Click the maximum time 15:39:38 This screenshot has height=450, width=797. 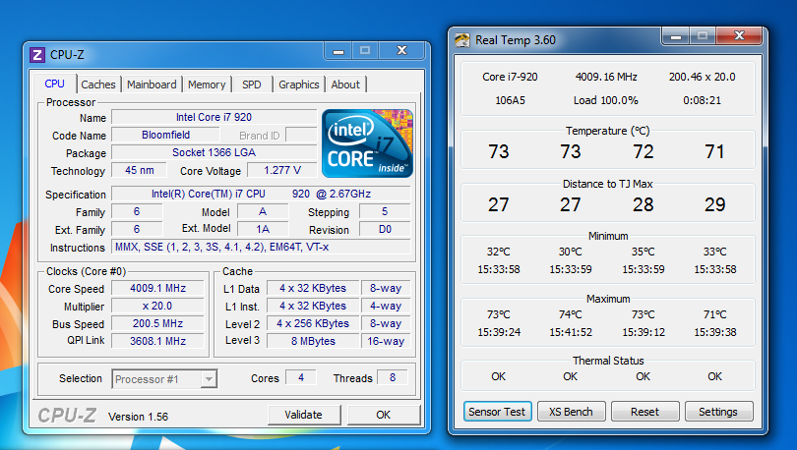[714, 332]
